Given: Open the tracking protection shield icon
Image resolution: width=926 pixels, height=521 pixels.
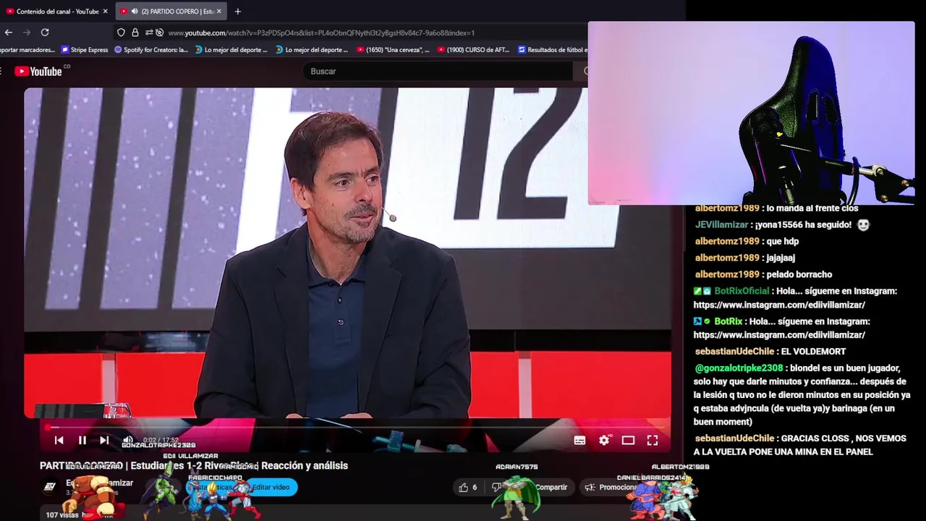Looking at the screenshot, I should [x=121, y=33].
